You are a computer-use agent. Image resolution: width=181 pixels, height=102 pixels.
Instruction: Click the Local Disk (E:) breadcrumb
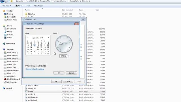click(x=32, y=1)
